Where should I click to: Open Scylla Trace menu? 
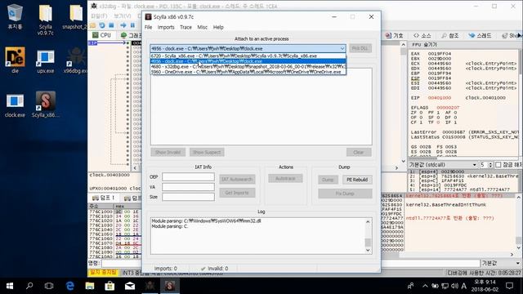tap(186, 27)
